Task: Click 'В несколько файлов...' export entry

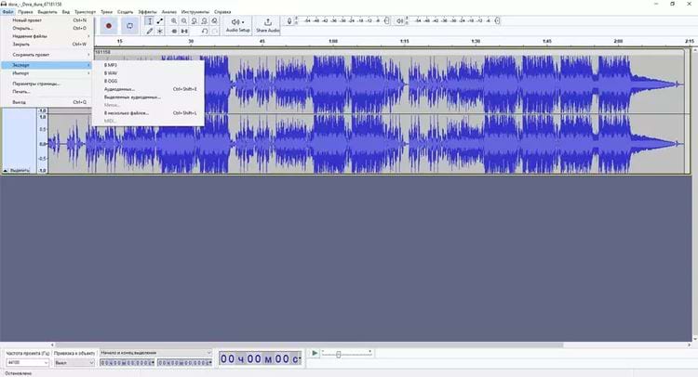Action: (127, 112)
